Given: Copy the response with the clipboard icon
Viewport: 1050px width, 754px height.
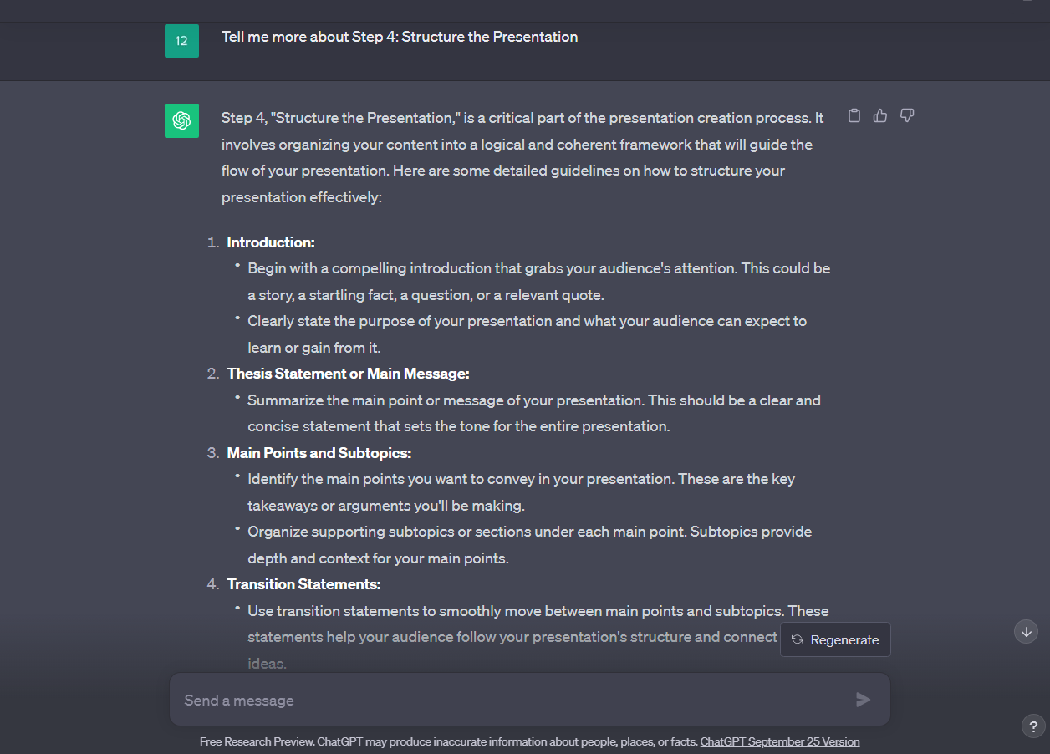Looking at the screenshot, I should [x=854, y=115].
